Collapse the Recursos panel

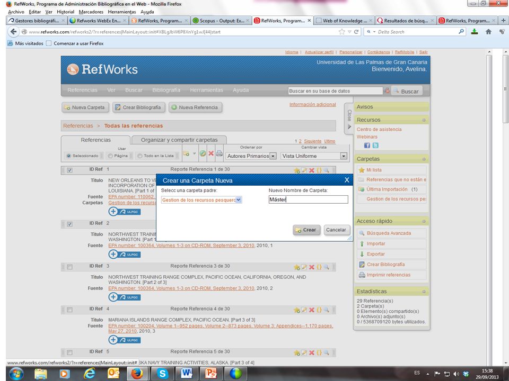pyautogui.click(x=424, y=120)
